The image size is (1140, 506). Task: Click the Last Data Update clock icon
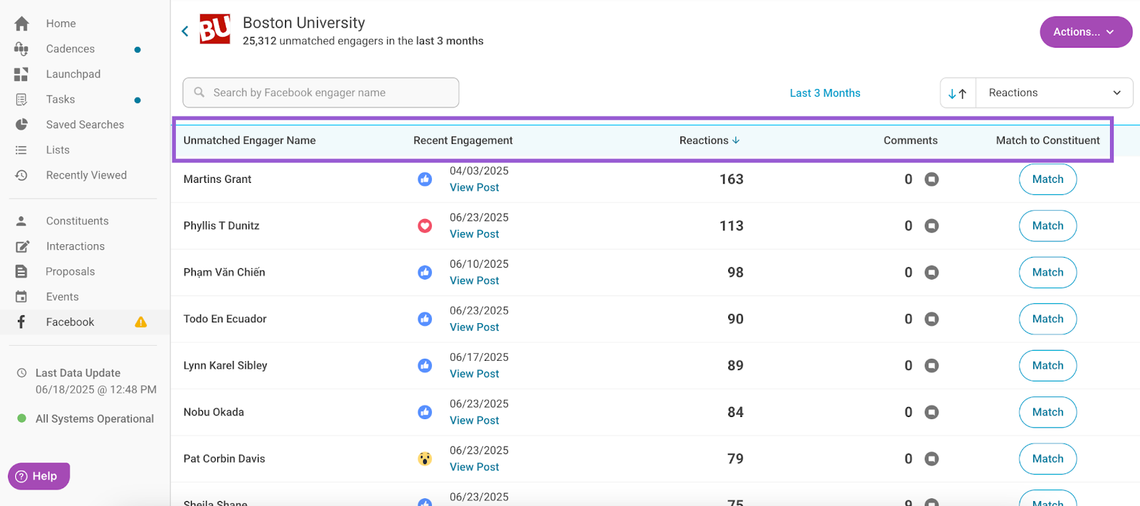21,373
